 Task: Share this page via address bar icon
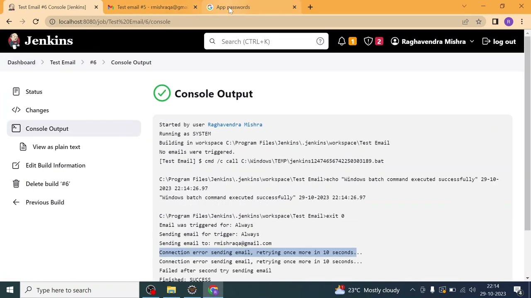coord(465,22)
